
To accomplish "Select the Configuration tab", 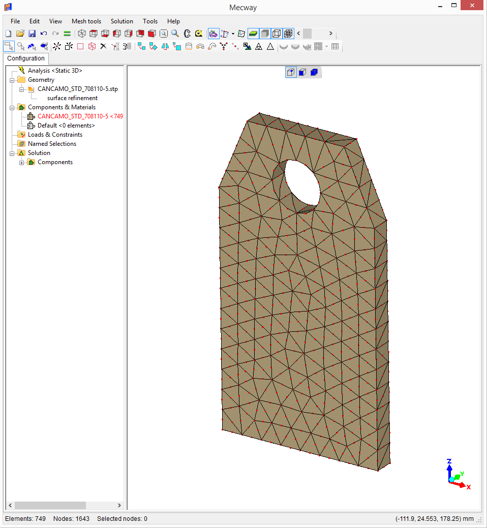I will pyautogui.click(x=26, y=58).
